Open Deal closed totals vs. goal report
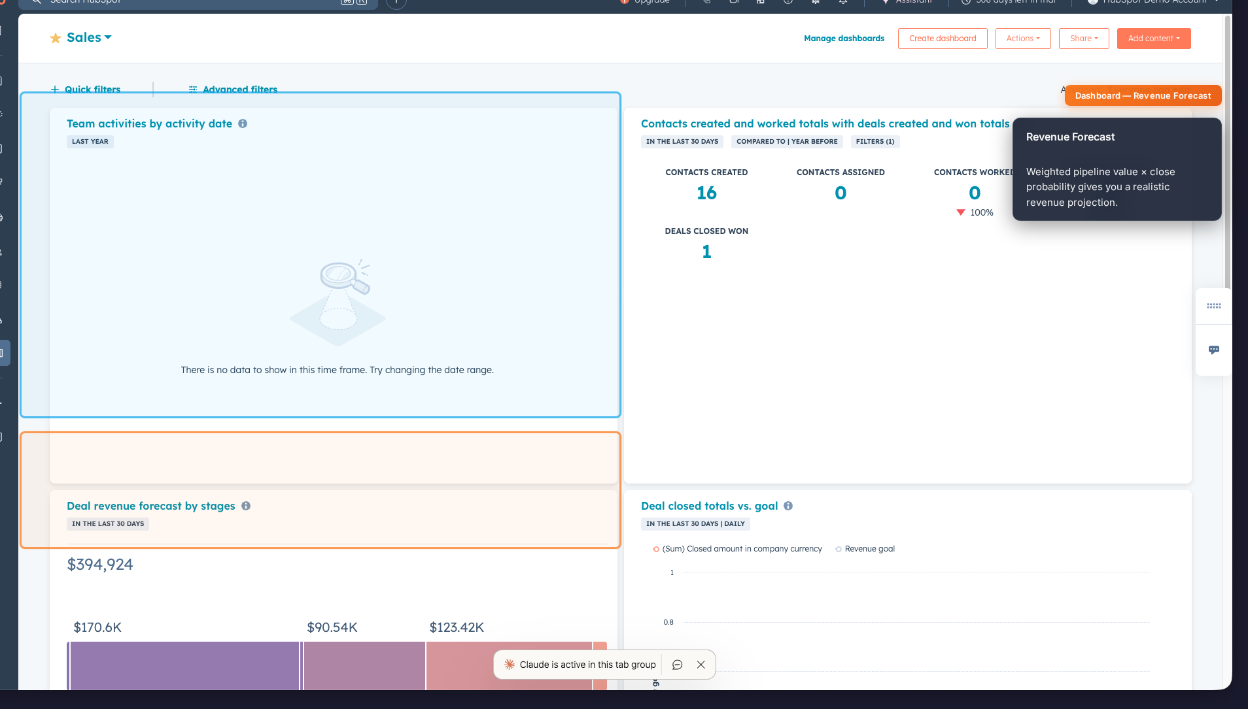The height and width of the screenshot is (709, 1248). pyautogui.click(x=709, y=506)
